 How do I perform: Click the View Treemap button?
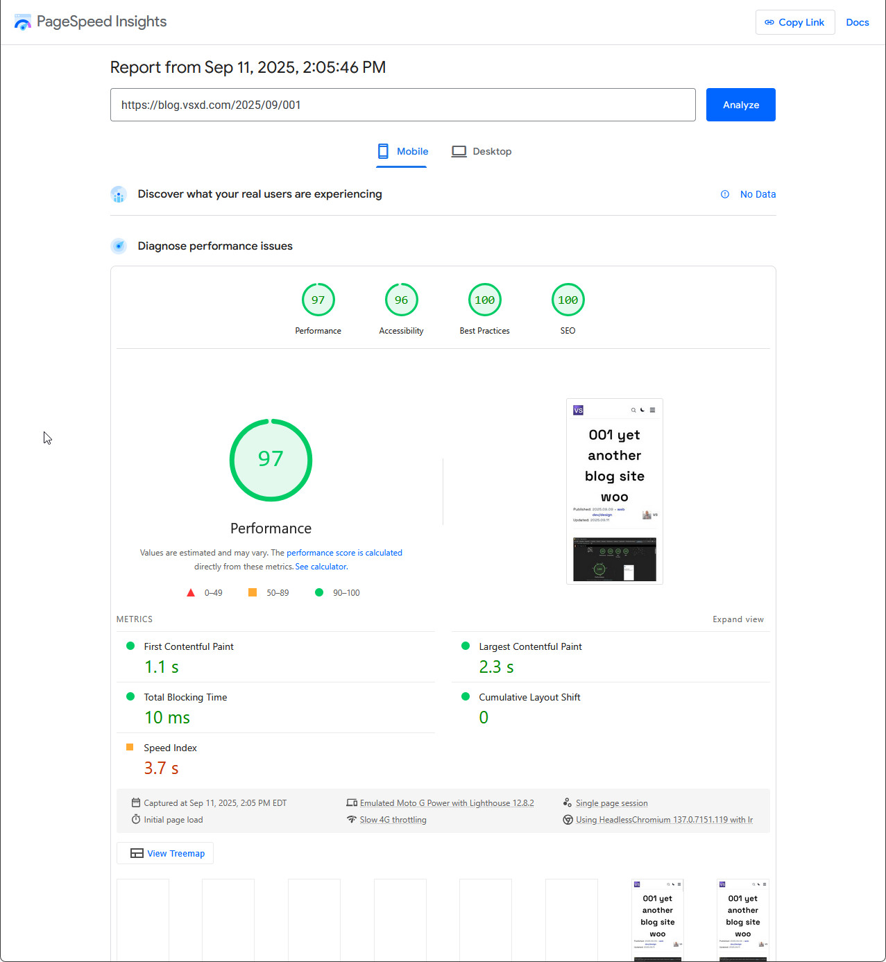[x=165, y=853]
